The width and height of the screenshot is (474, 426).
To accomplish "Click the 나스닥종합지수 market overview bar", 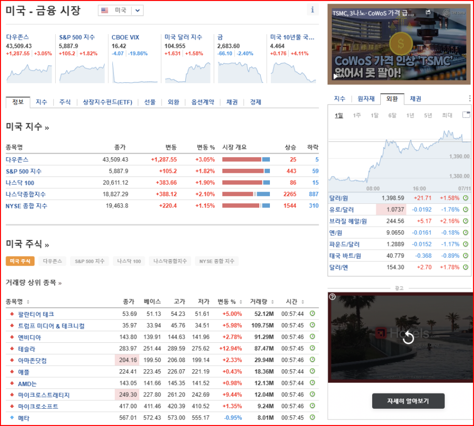I will pyautogui.click(x=246, y=194).
